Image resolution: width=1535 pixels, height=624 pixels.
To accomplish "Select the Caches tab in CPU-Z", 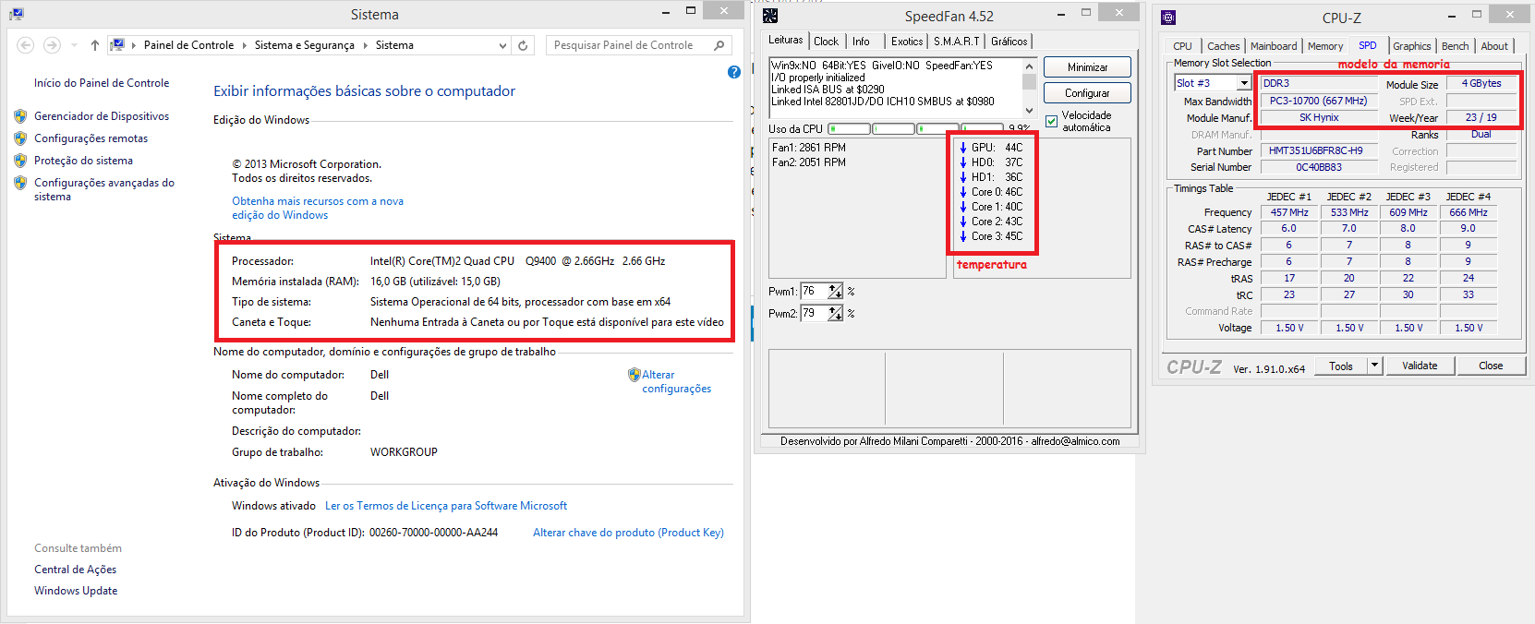I will (x=1223, y=46).
